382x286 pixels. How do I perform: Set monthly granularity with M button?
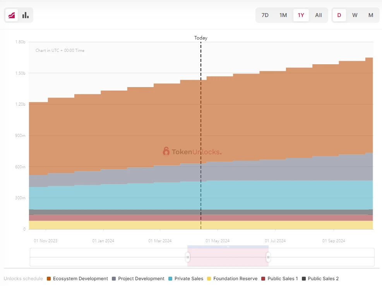coord(371,15)
